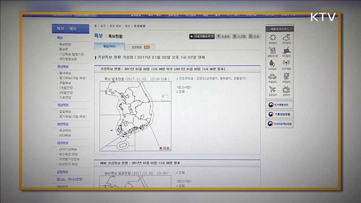The width and height of the screenshot is (361, 203).
Task: Click 일일예보 under 해상예보
Action: click(x=65, y=111)
